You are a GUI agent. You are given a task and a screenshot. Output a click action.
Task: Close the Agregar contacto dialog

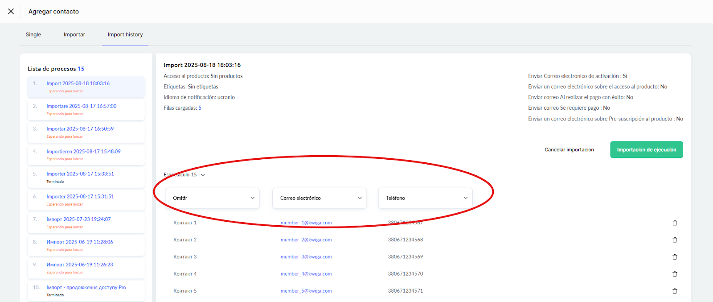[11, 12]
